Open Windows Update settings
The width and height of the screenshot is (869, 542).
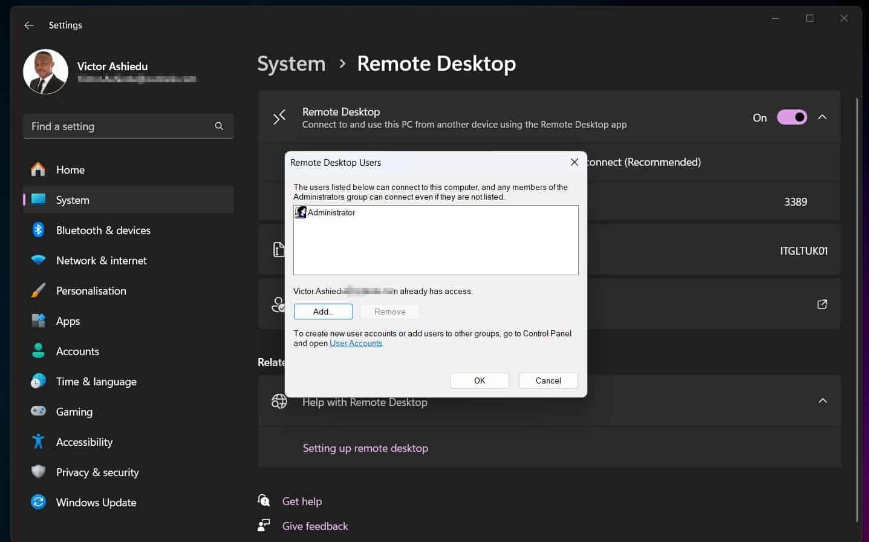[128, 502]
